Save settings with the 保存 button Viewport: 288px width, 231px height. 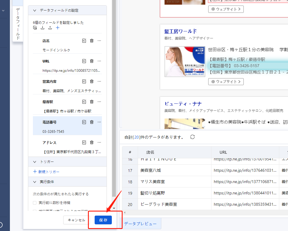[x=103, y=220]
